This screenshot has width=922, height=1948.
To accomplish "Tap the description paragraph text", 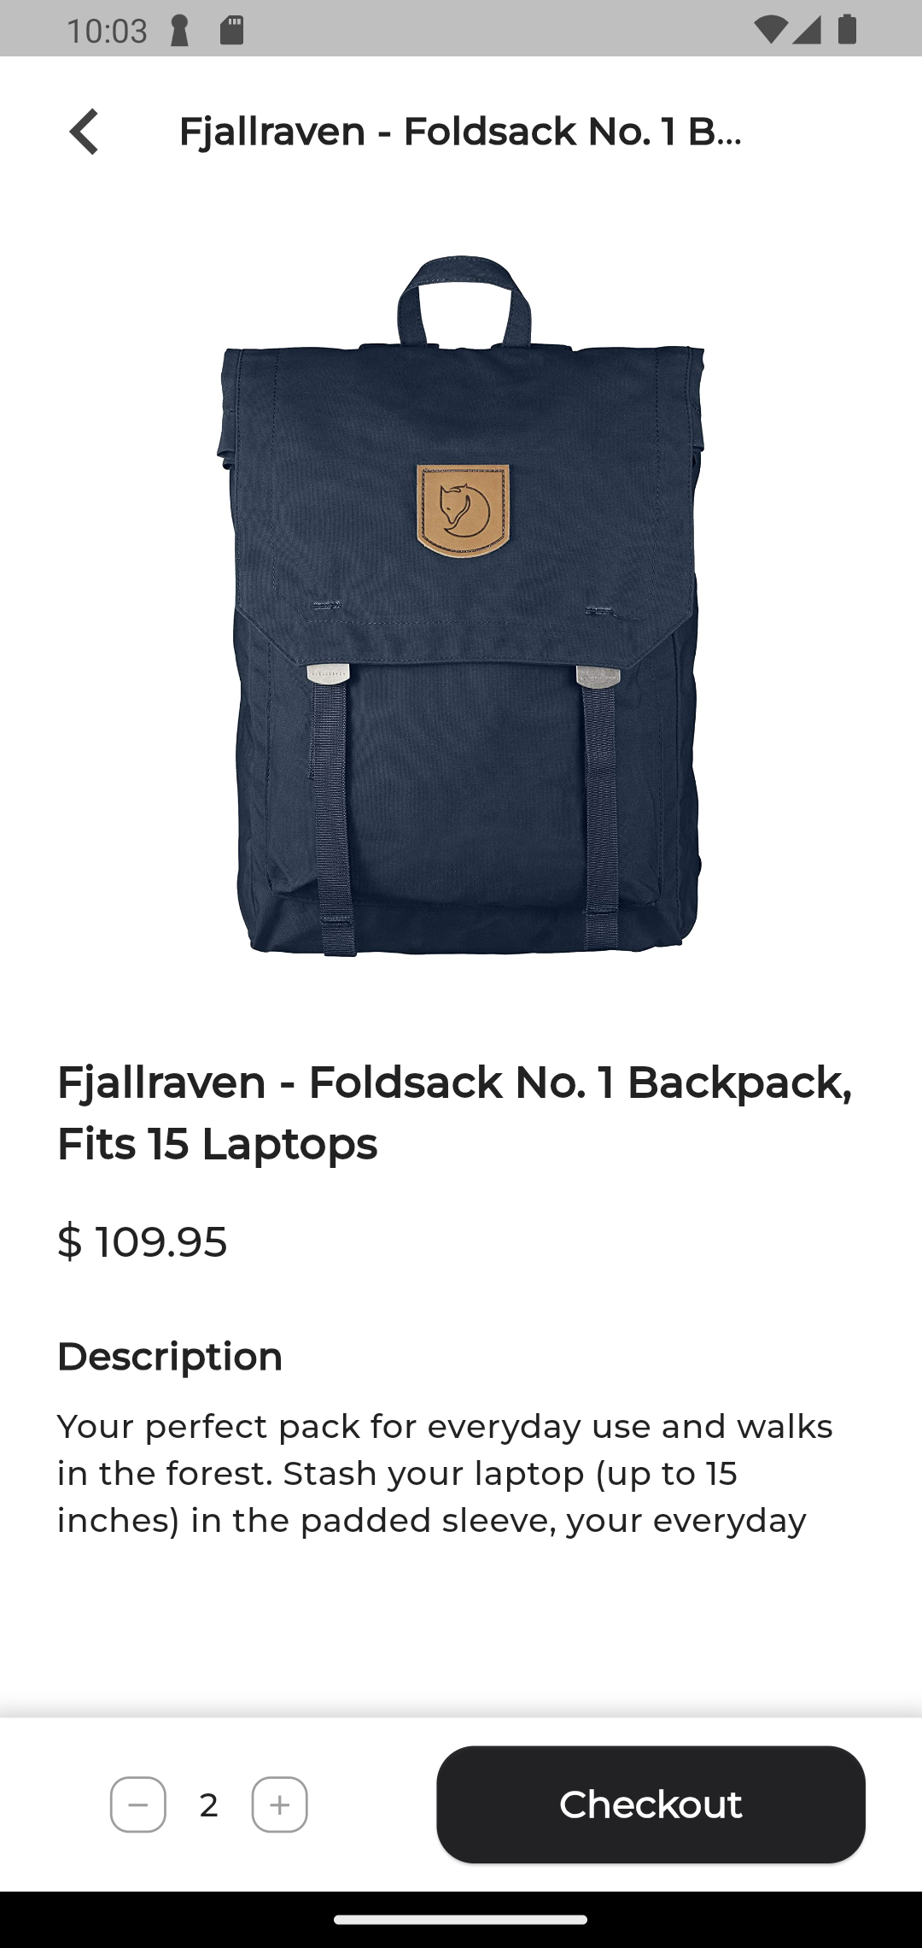I will pos(445,1473).
